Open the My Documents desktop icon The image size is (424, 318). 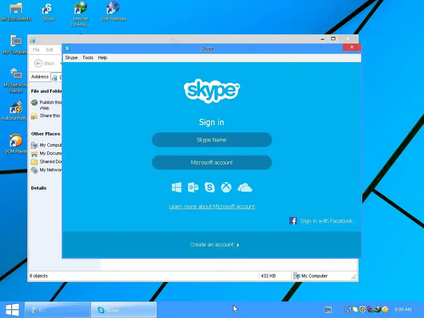click(x=16, y=12)
